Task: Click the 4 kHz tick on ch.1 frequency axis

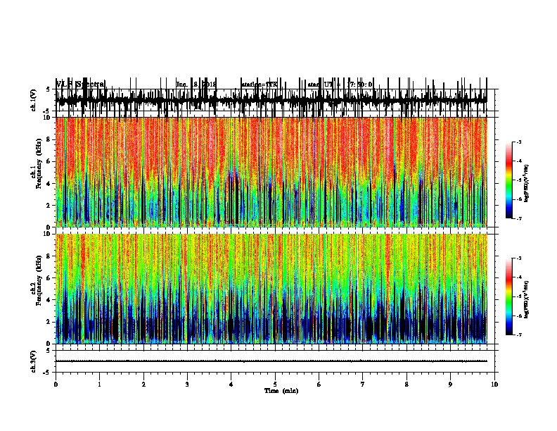Action: (x=49, y=184)
